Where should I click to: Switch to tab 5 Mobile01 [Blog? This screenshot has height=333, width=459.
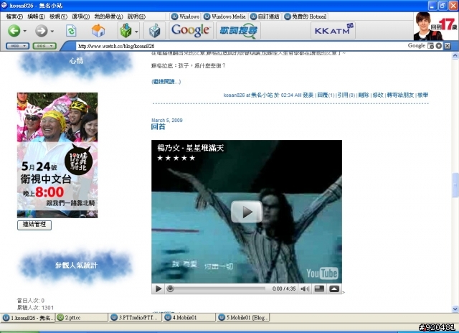tap(243, 317)
